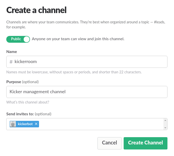Click the Create Channel button
The image size is (174, 156).
[146, 143]
